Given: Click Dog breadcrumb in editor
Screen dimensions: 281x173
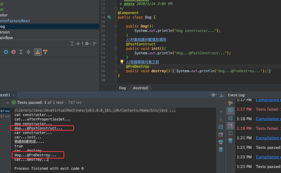Looking at the screenshot, I should pos(123,88).
